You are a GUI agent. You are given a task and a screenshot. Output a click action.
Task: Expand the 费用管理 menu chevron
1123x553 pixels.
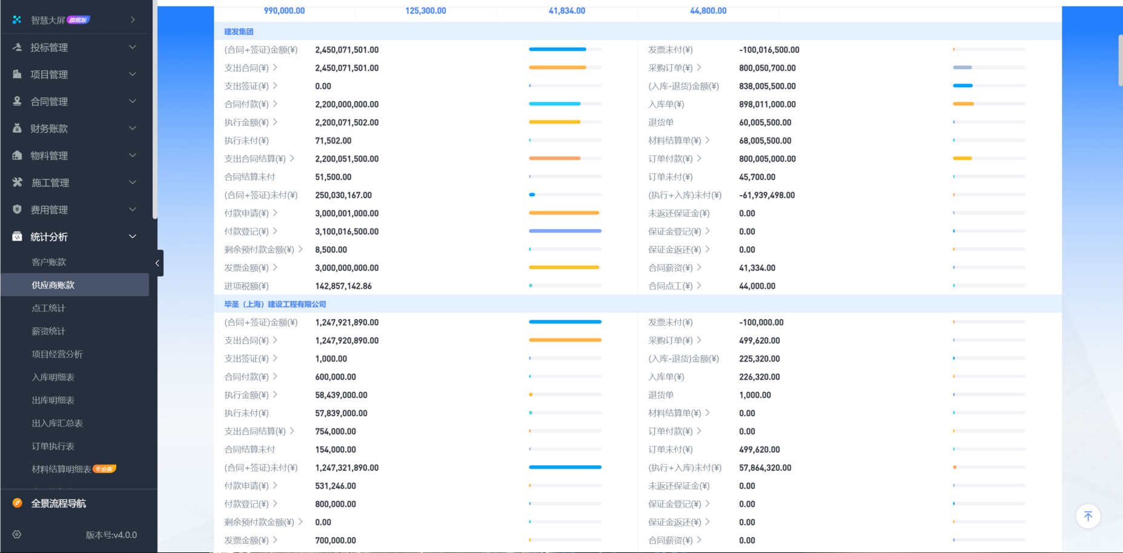[133, 210]
